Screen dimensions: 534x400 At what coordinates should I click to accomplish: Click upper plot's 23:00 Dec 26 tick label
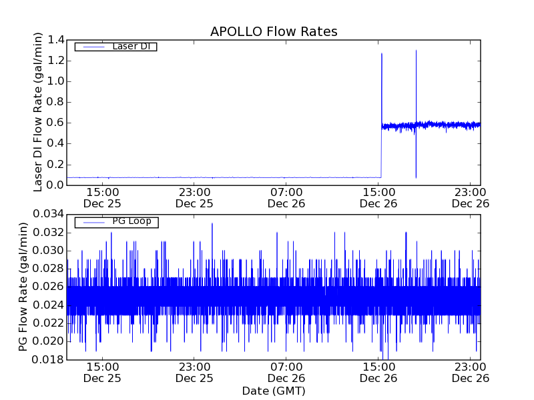(471, 197)
